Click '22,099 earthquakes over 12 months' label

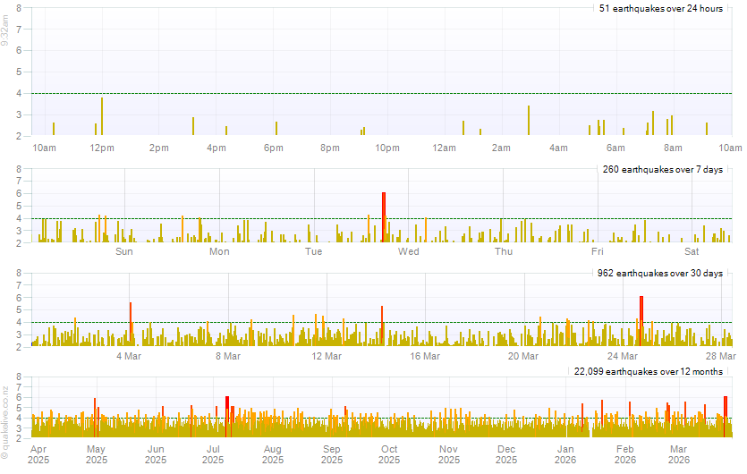[x=648, y=371]
